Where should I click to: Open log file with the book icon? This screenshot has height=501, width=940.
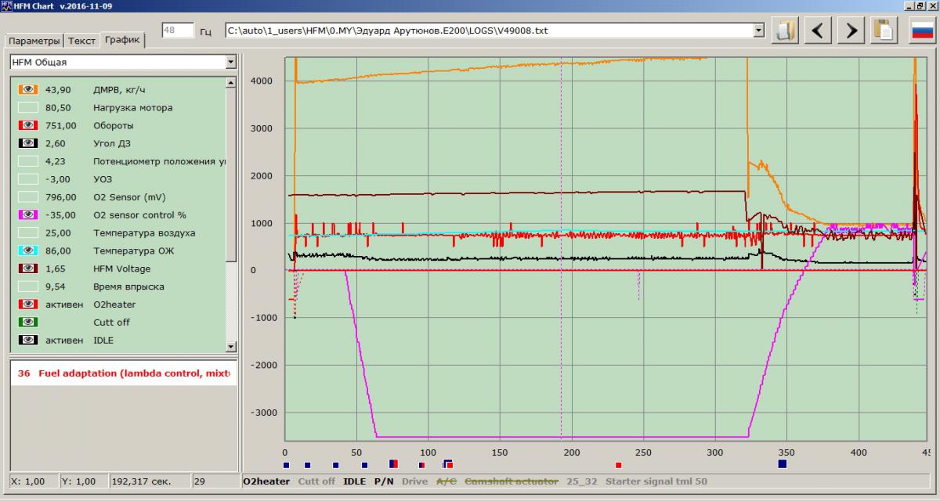point(785,31)
